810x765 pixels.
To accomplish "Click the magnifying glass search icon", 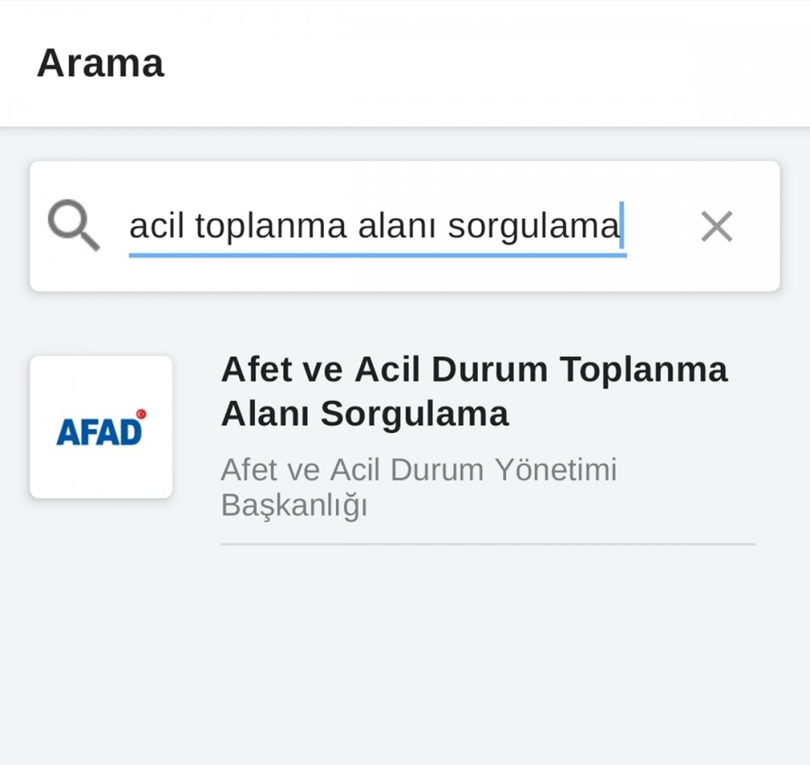I will click(73, 226).
